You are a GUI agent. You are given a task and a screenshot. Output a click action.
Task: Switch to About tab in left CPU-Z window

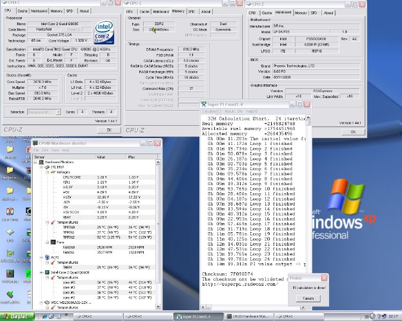pyautogui.click(x=84, y=11)
